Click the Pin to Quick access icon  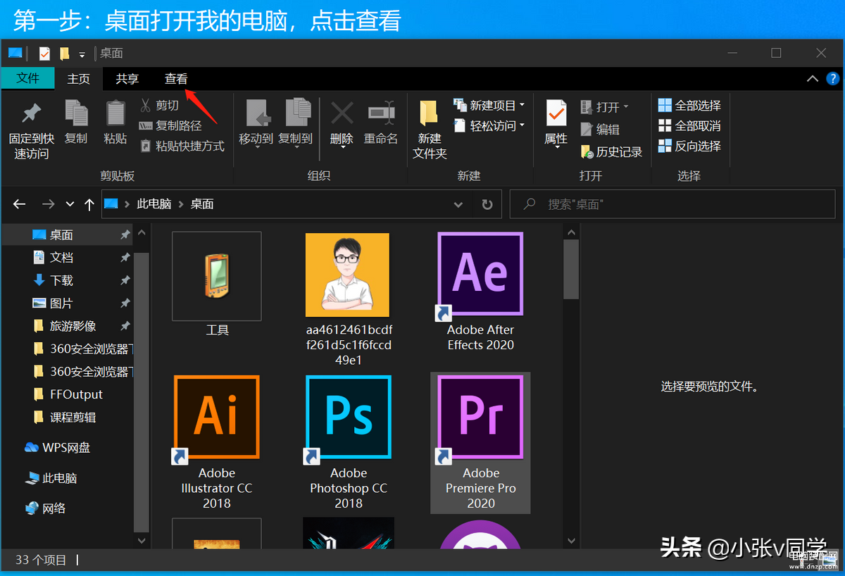pos(32,114)
